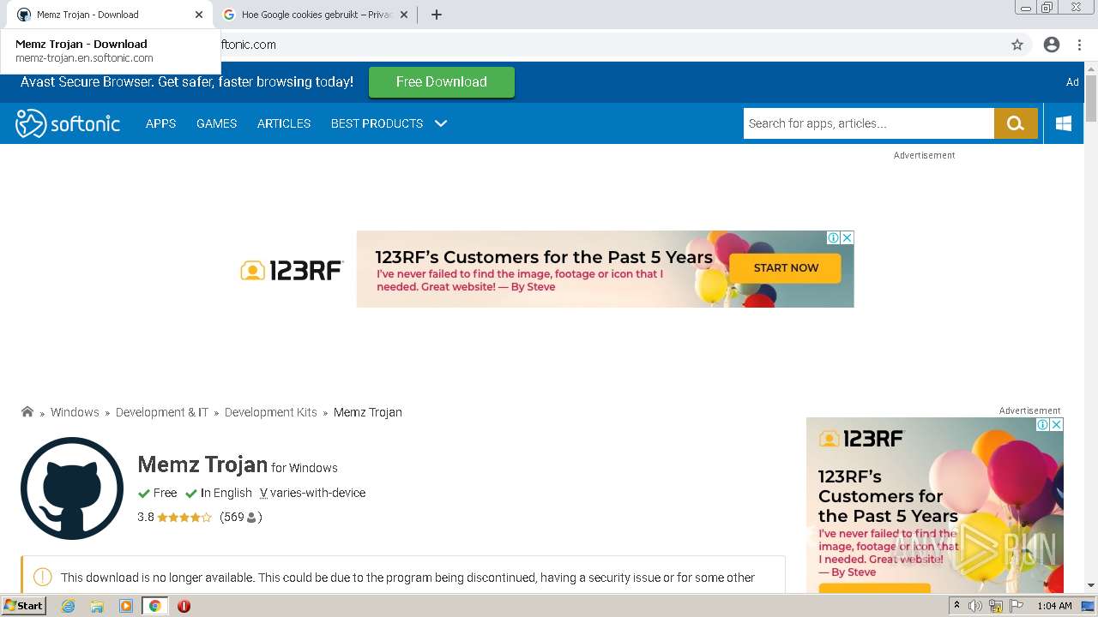Expand the Best Products dropdown chevron
This screenshot has height=617, width=1098.
click(x=441, y=123)
